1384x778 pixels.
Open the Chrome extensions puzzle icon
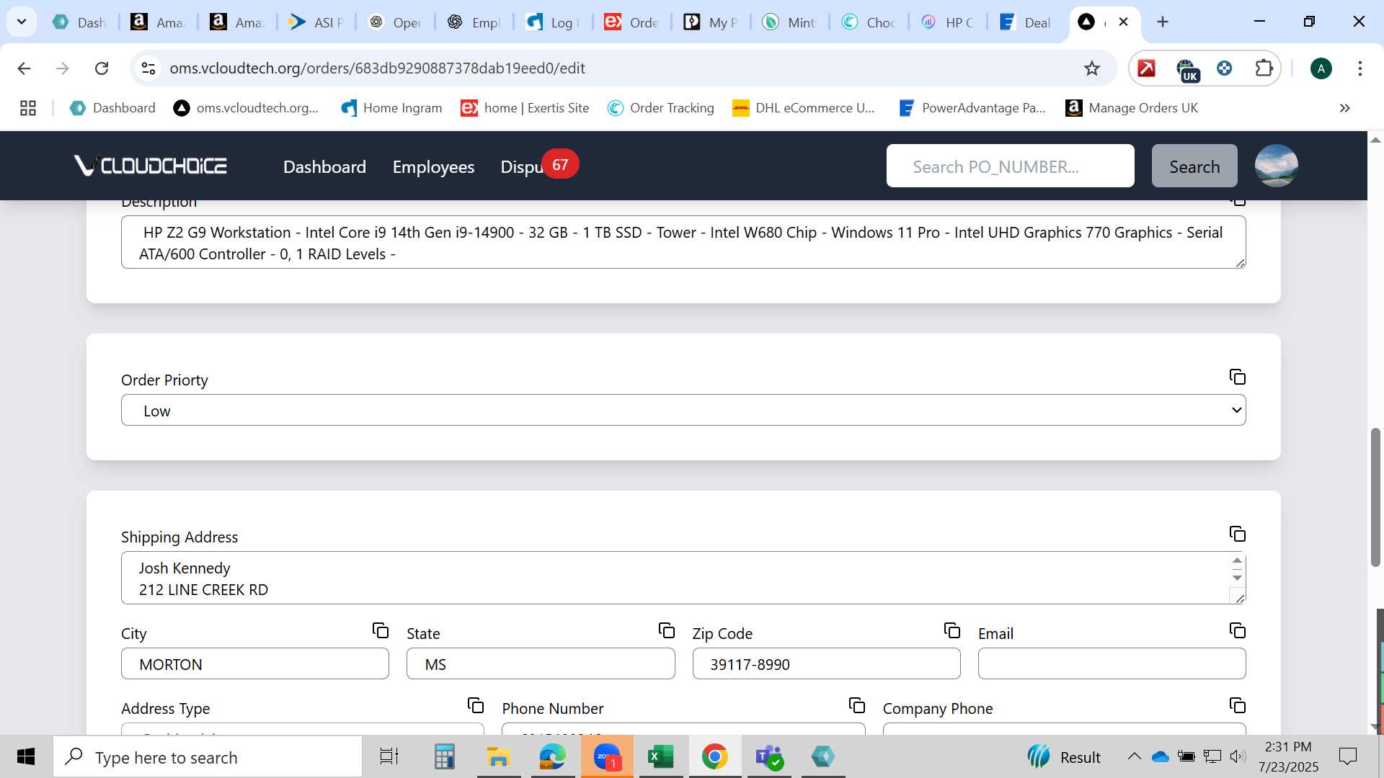pos(1264,68)
